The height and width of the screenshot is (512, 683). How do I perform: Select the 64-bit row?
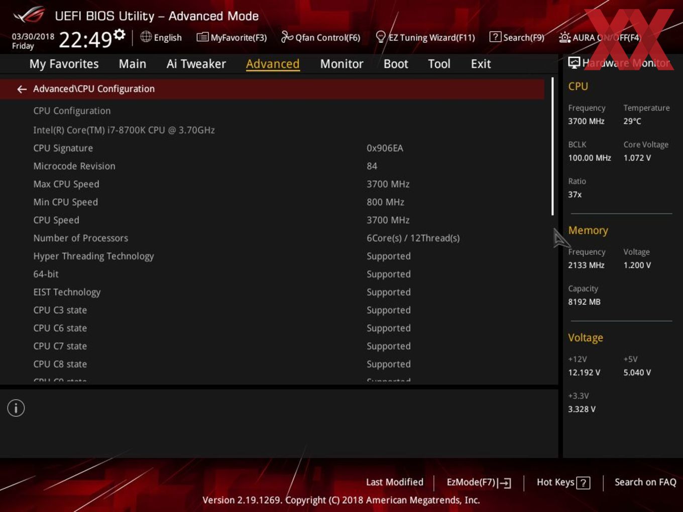point(271,275)
